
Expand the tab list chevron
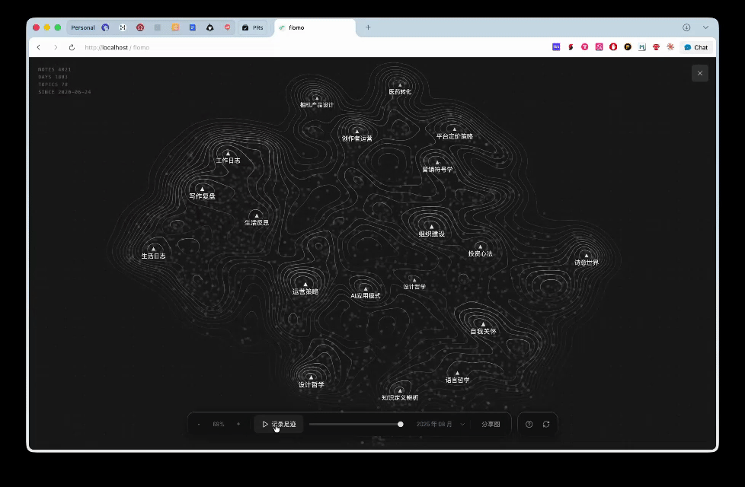click(705, 27)
